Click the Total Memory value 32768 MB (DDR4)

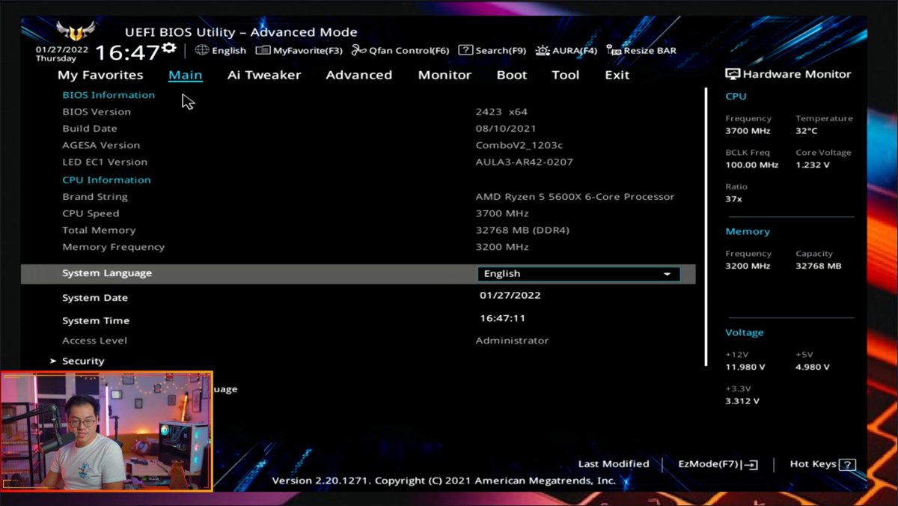pos(522,231)
